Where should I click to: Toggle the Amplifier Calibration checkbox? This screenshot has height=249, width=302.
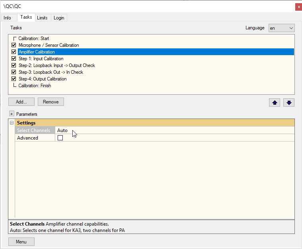tap(14, 52)
